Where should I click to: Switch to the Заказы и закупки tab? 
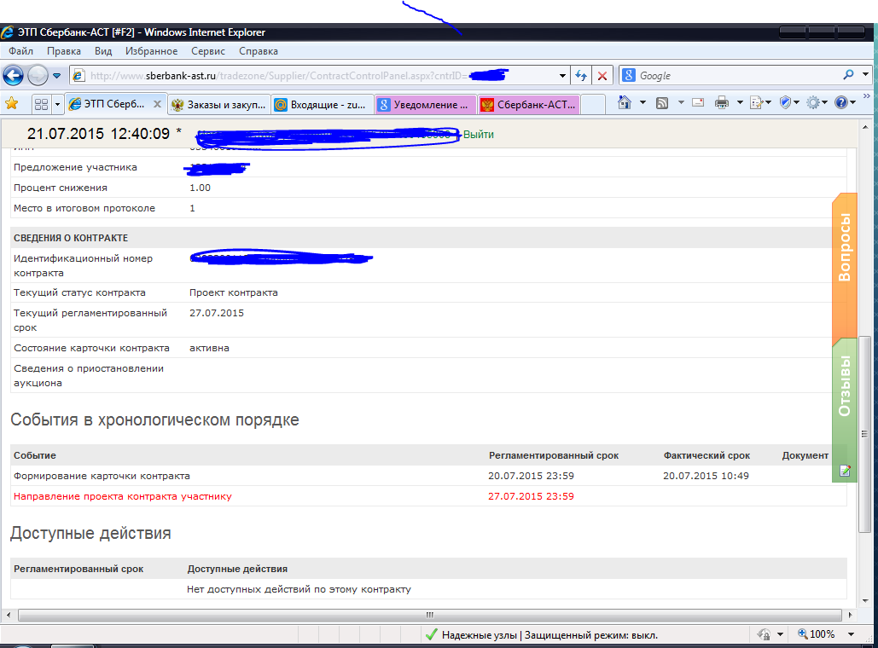(x=218, y=105)
